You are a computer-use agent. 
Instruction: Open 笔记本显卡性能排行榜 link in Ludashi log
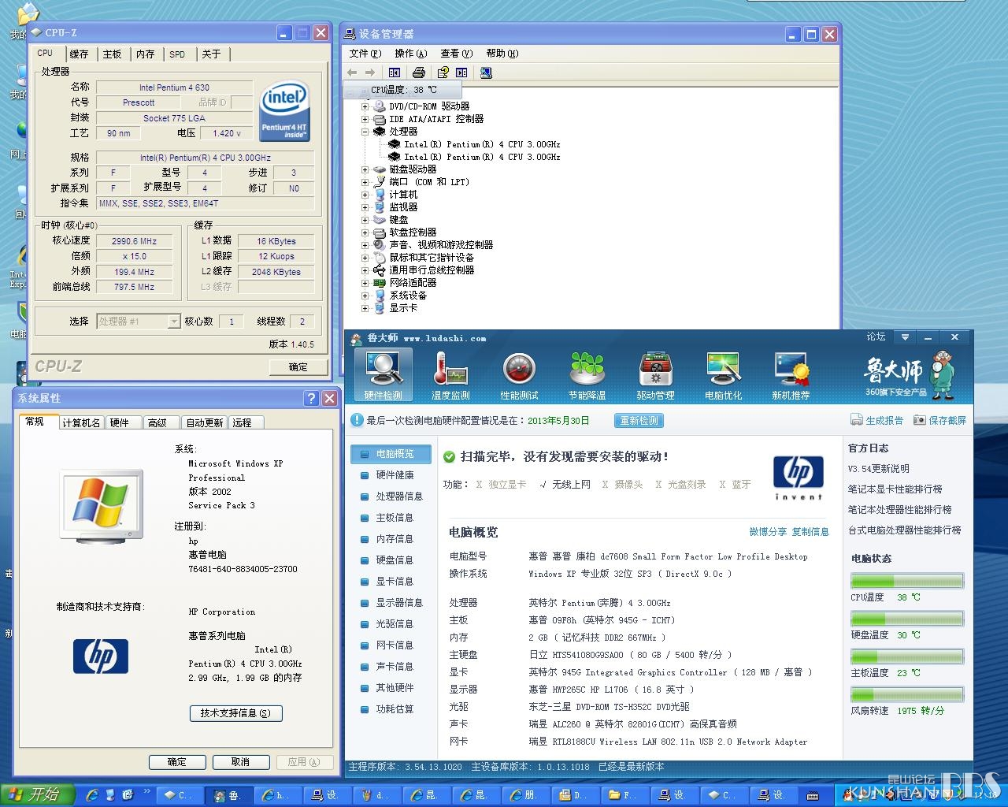895,489
